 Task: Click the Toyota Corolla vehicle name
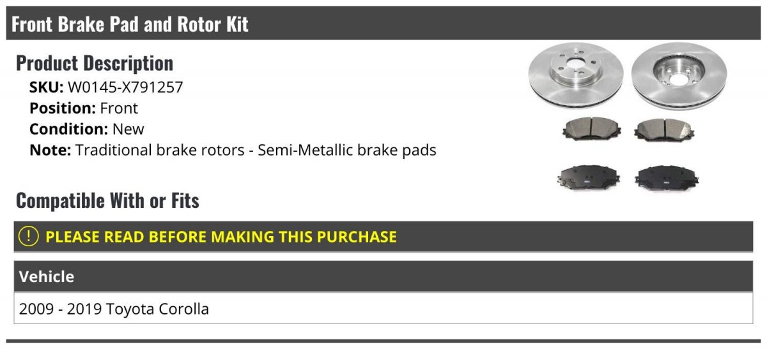pyautogui.click(x=157, y=309)
